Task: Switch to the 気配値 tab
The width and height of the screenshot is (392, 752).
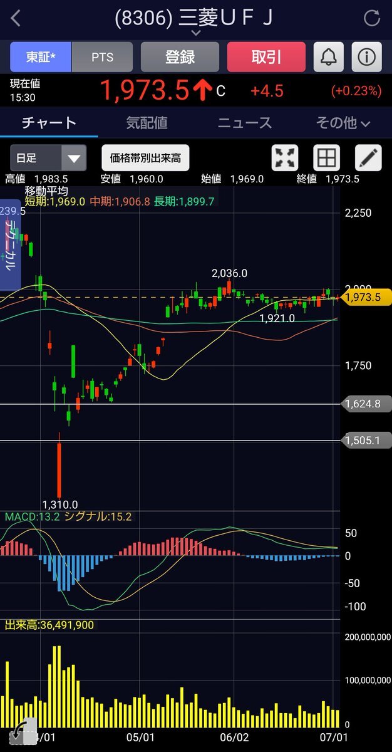Action: [x=147, y=123]
